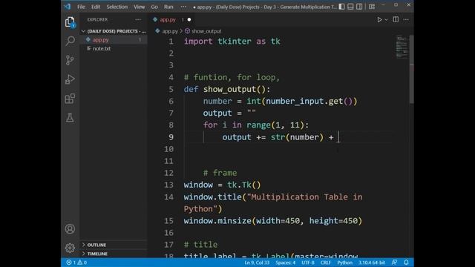Toggle the primary side bar layout icon
Screen dimensions: 475x267
click(341, 7)
